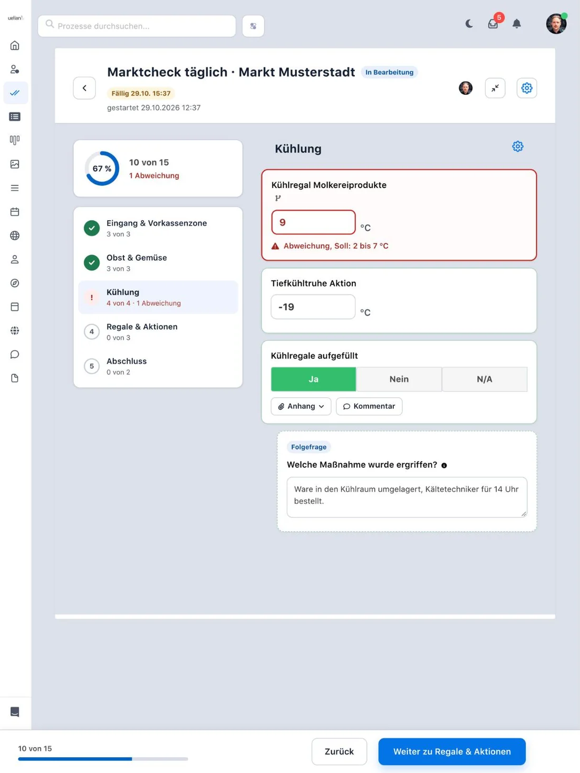Open the calendar sidebar icon
The height and width of the screenshot is (773, 580).
(x=15, y=212)
